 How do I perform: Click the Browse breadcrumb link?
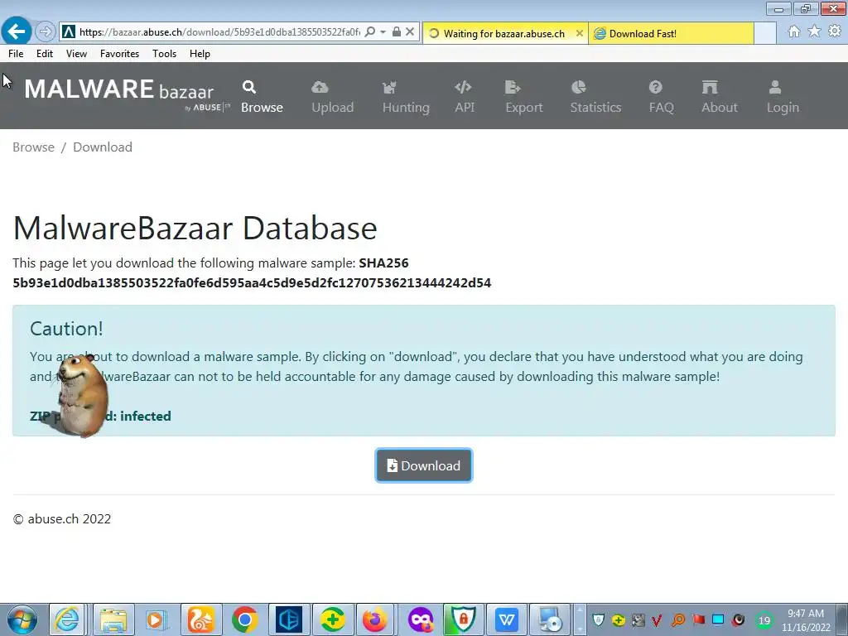point(33,147)
